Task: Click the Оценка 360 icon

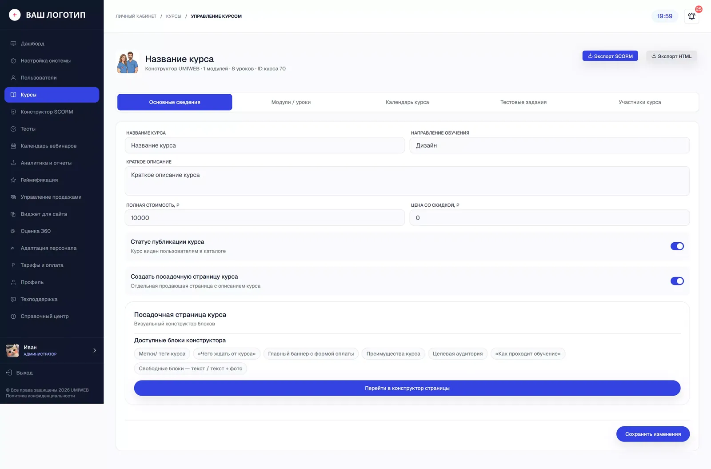Action: tap(13, 231)
